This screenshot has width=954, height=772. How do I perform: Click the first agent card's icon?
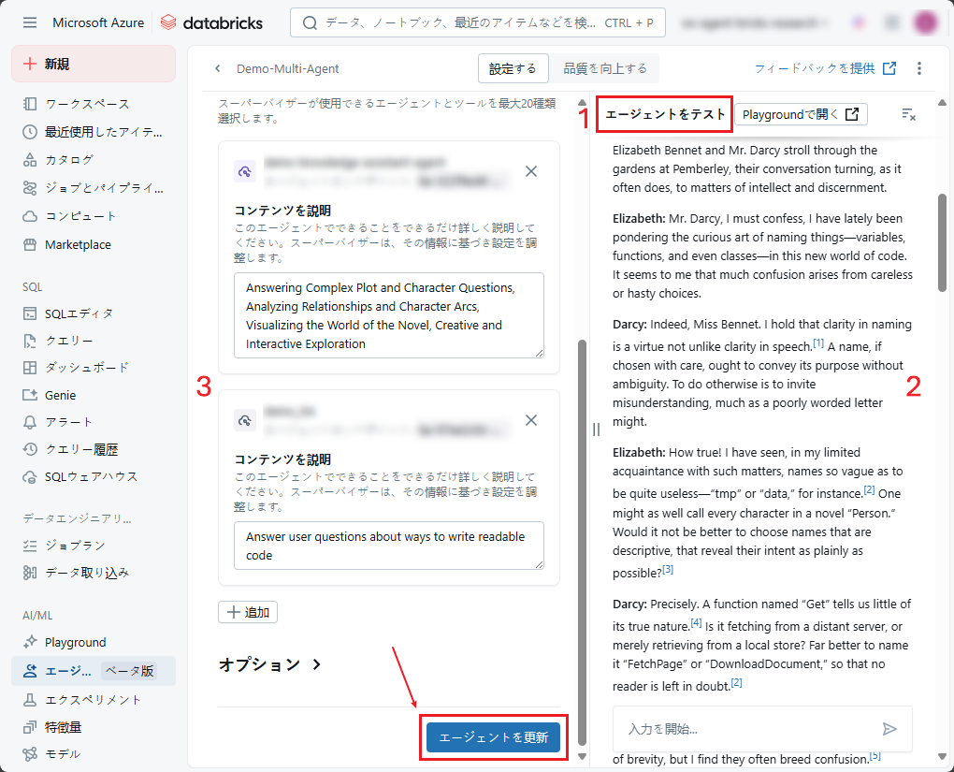click(245, 171)
